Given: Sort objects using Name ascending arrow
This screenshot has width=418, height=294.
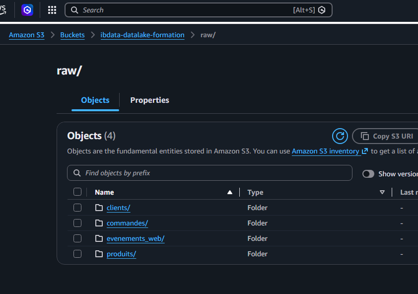Looking at the screenshot, I should pos(230,192).
